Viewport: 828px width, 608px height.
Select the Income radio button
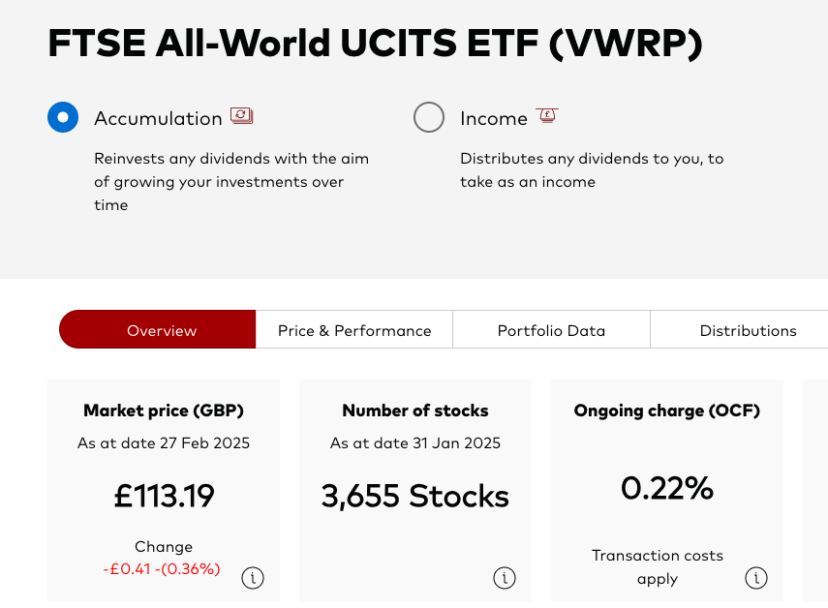point(429,117)
